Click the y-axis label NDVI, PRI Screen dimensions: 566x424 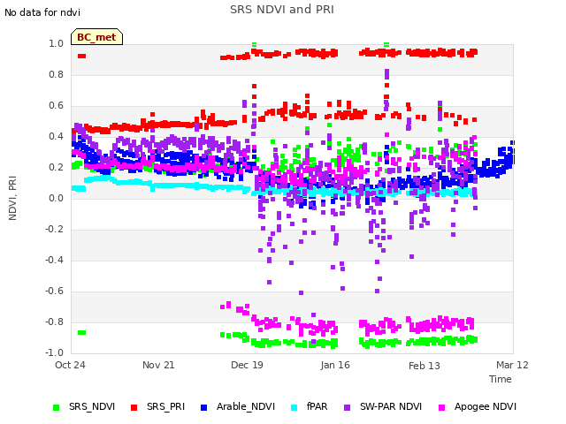click(12, 198)
